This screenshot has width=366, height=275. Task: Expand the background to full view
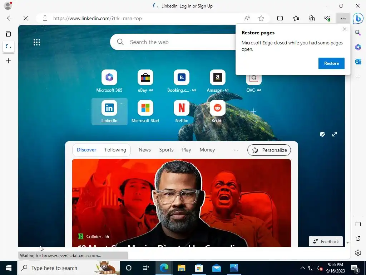tap(335, 134)
